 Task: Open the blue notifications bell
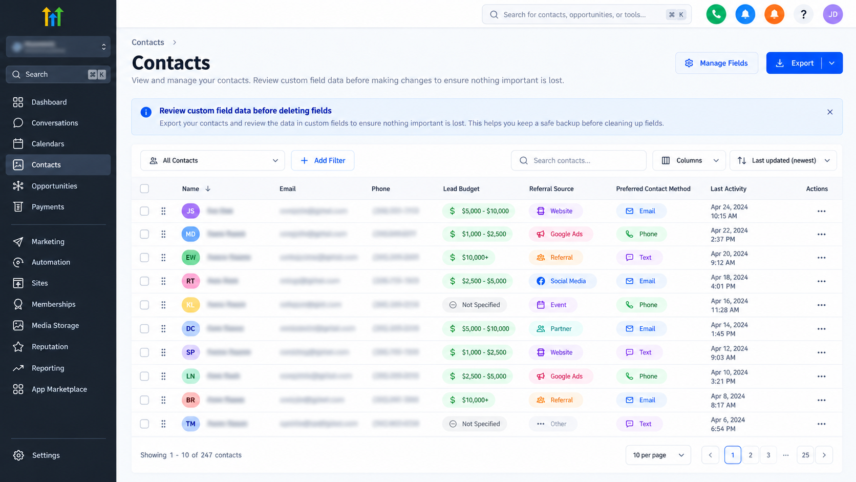tap(745, 14)
